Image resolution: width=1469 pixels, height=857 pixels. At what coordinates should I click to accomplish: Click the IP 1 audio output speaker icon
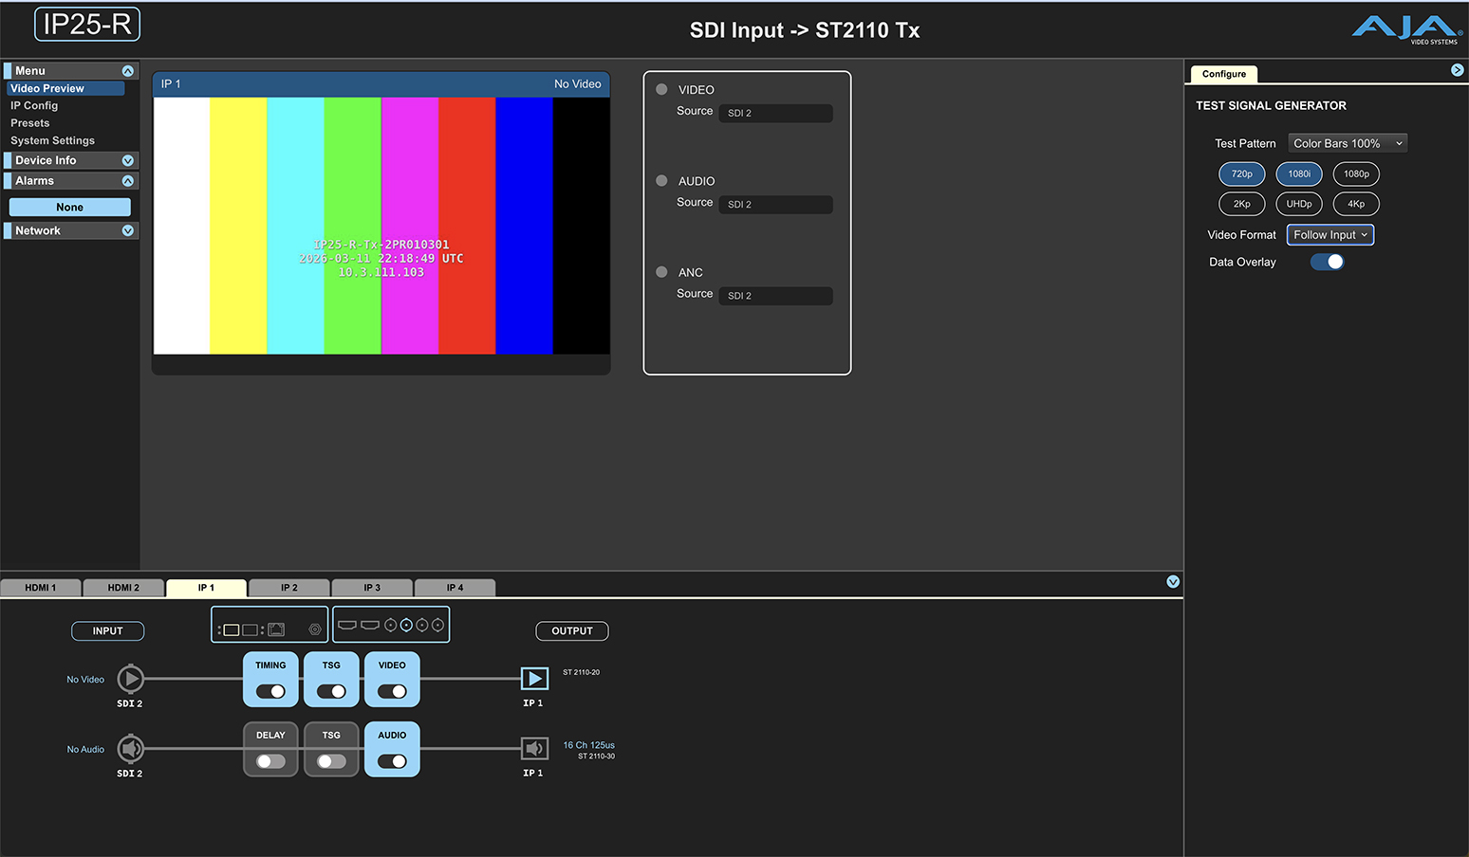[534, 749]
